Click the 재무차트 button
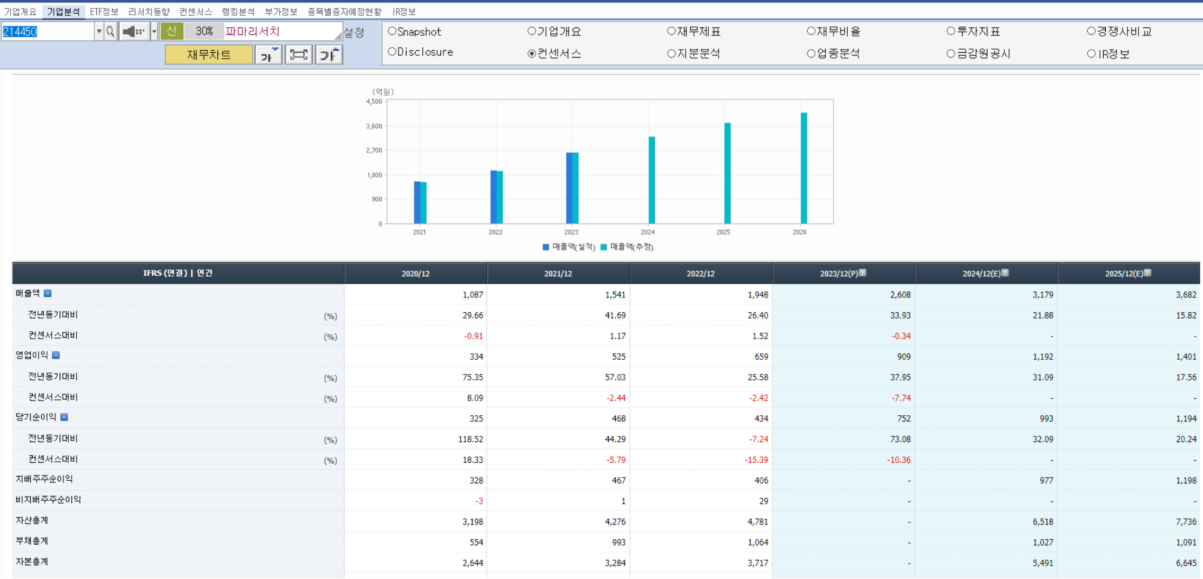This screenshot has width=1203, height=579. click(x=209, y=54)
